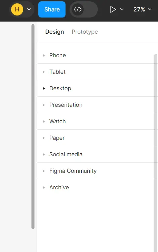
Task: Click the right panel scrollbar
Action: point(156,153)
